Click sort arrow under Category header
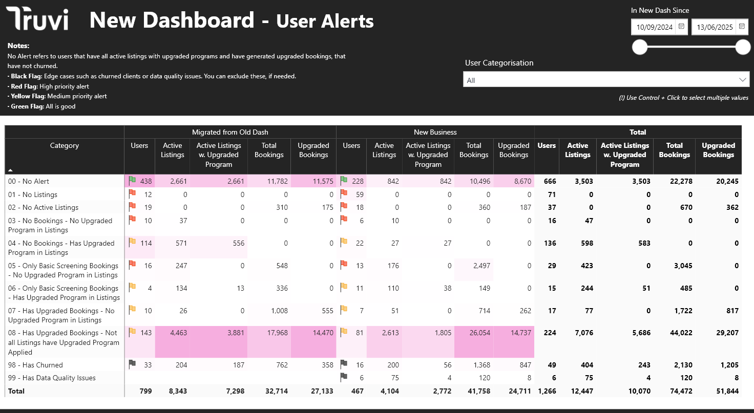 pos(11,170)
